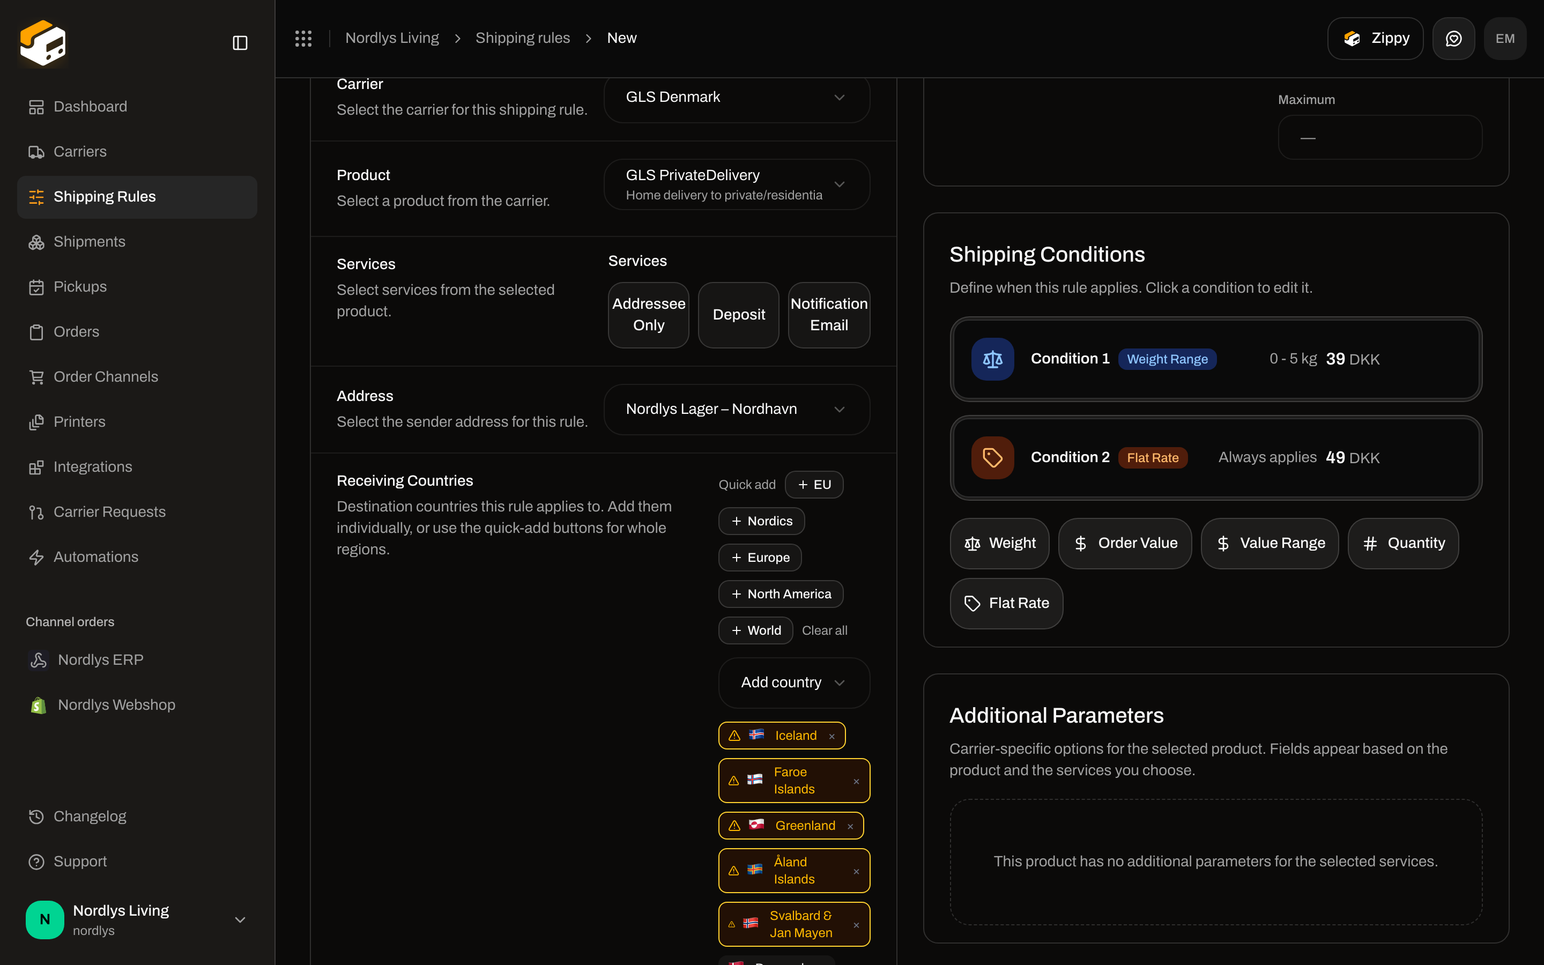Click the warning icon on Iceland chip

[734, 736]
